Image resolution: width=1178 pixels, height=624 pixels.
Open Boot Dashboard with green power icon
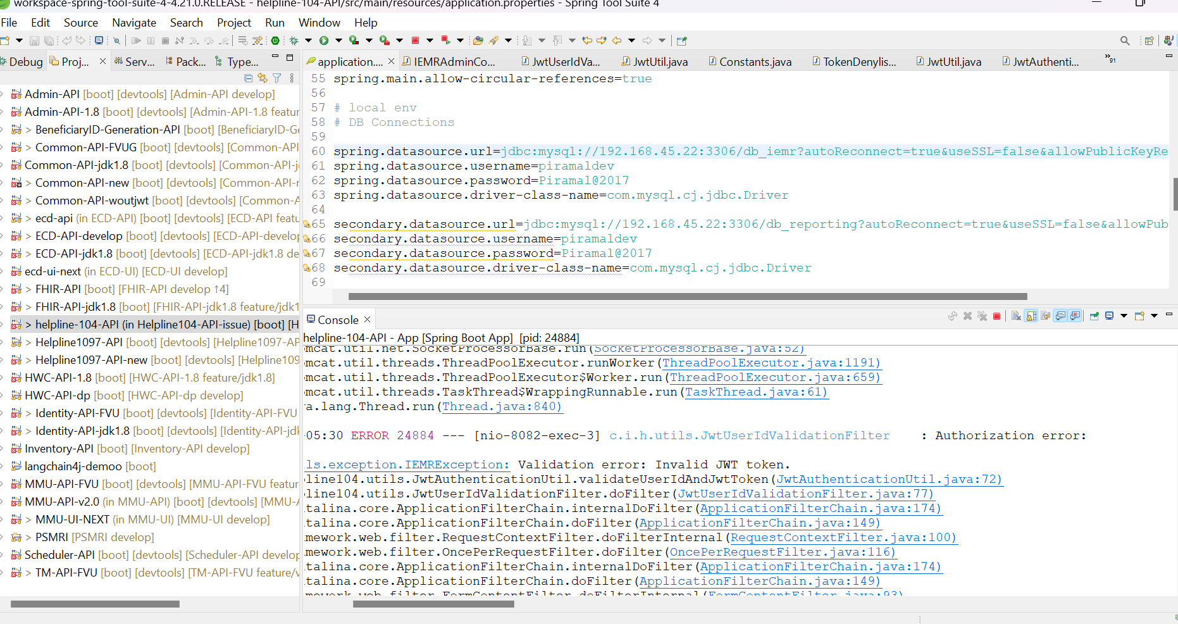[x=275, y=41]
